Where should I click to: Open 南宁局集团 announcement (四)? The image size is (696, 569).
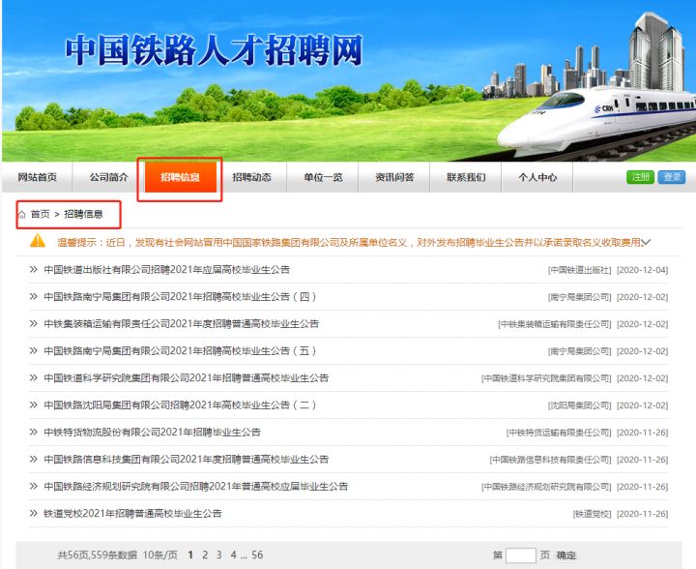180,297
